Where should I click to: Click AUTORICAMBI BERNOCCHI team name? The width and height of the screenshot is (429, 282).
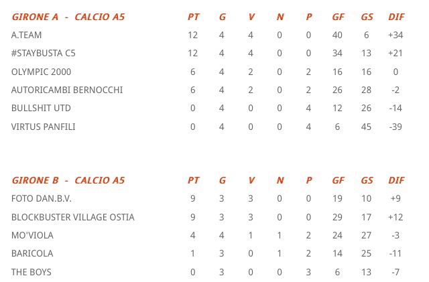pos(67,90)
